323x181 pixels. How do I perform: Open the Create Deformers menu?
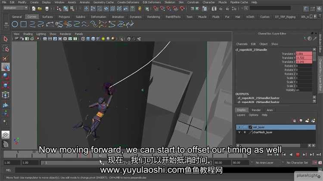[x=128, y=2]
